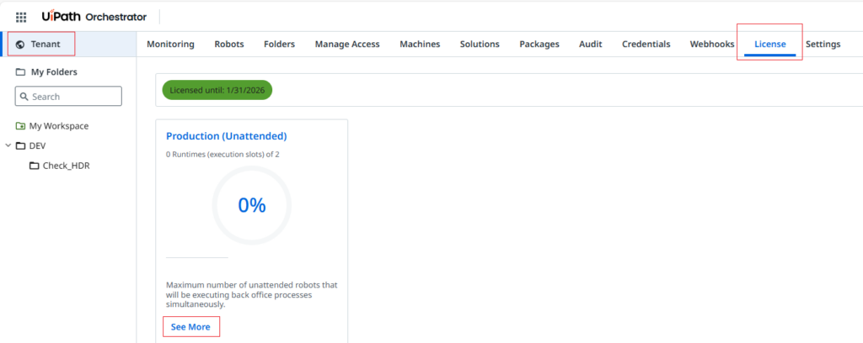Click the My Folders folder icon
The image size is (863, 343).
coord(20,72)
